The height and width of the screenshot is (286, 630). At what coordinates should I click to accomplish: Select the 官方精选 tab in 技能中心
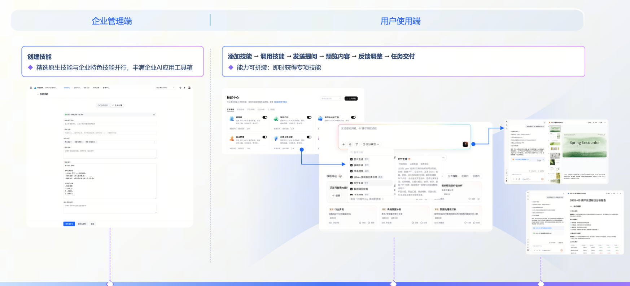tap(230, 109)
